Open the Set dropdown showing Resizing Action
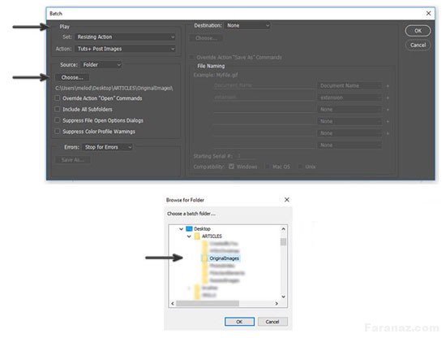The width and height of the screenshot is (446, 338). (125, 37)
